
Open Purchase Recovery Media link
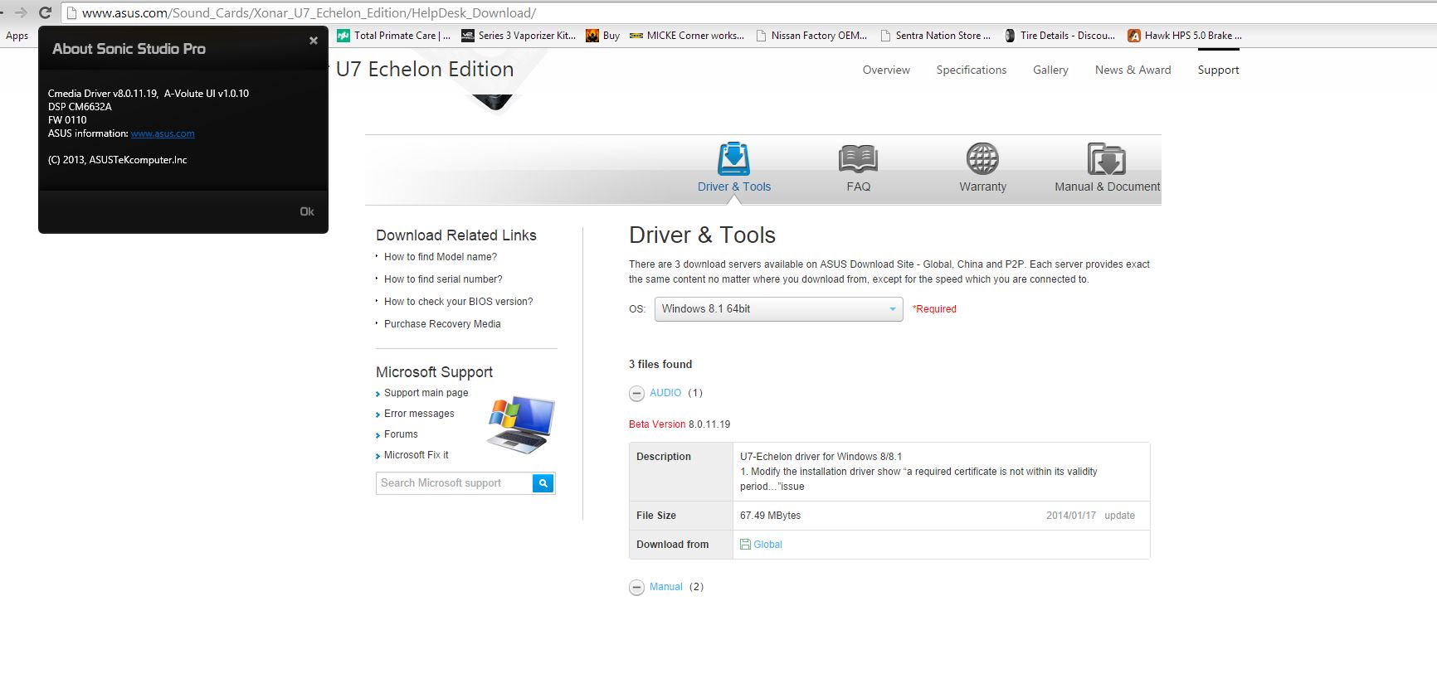point(442,324)
